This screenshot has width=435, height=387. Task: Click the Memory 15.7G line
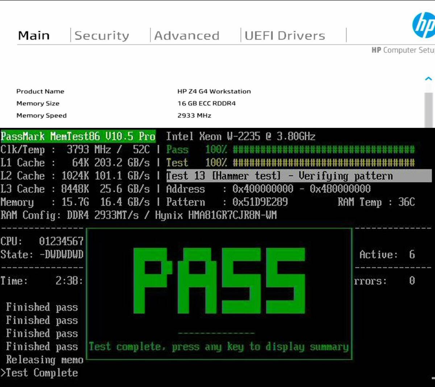coord(75,202)
